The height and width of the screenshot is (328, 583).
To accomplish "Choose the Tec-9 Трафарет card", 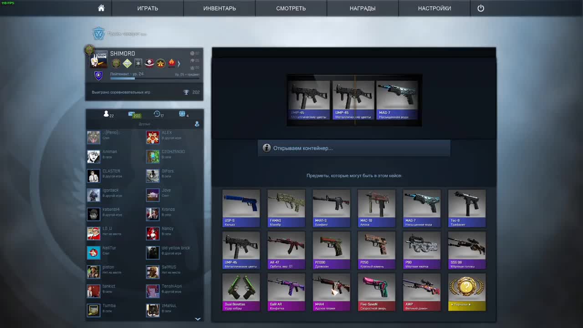I will coord(467,208).
